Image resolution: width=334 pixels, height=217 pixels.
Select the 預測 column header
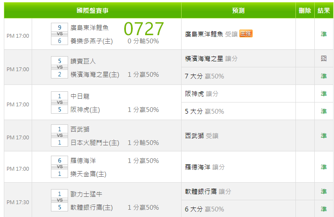238,11
